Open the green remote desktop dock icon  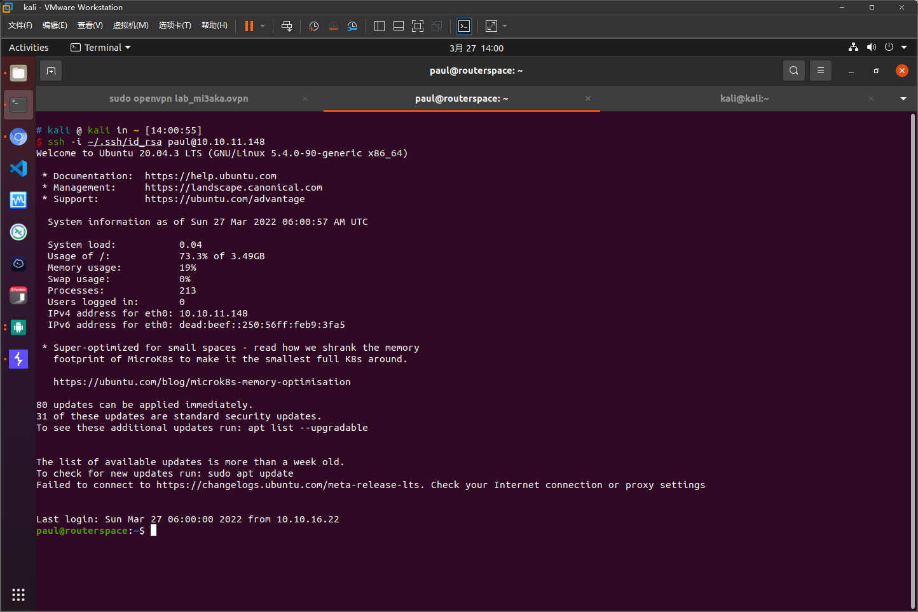18,232
